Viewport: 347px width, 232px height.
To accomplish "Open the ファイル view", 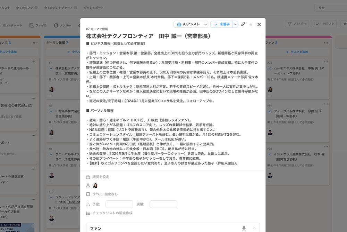I will point(38,25).
